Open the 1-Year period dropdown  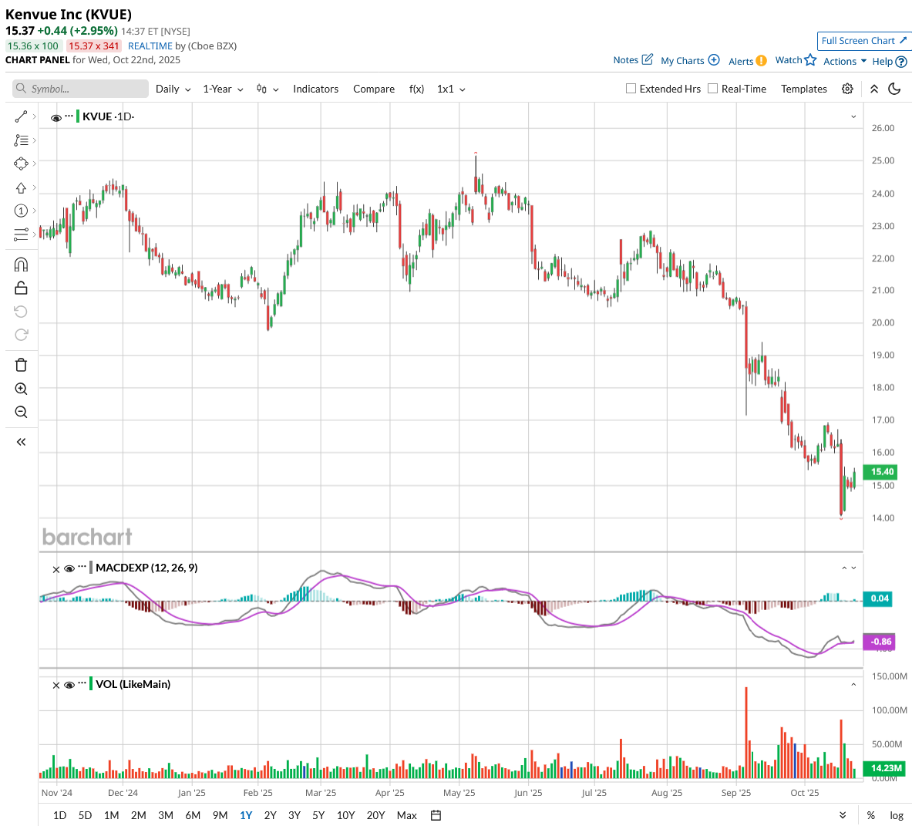point(223,89)
